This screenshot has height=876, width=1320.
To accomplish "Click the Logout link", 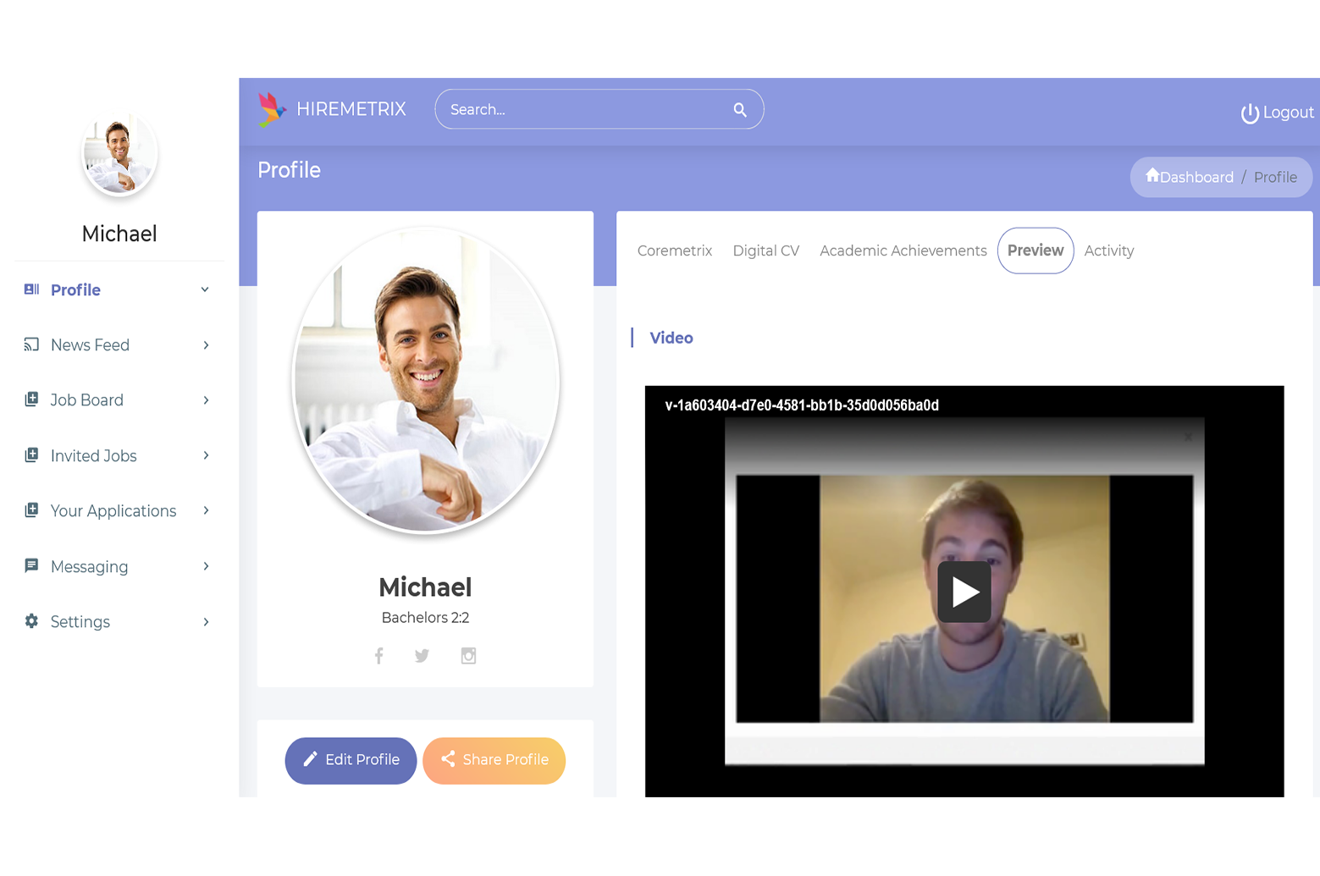I will pos(1277,113).
